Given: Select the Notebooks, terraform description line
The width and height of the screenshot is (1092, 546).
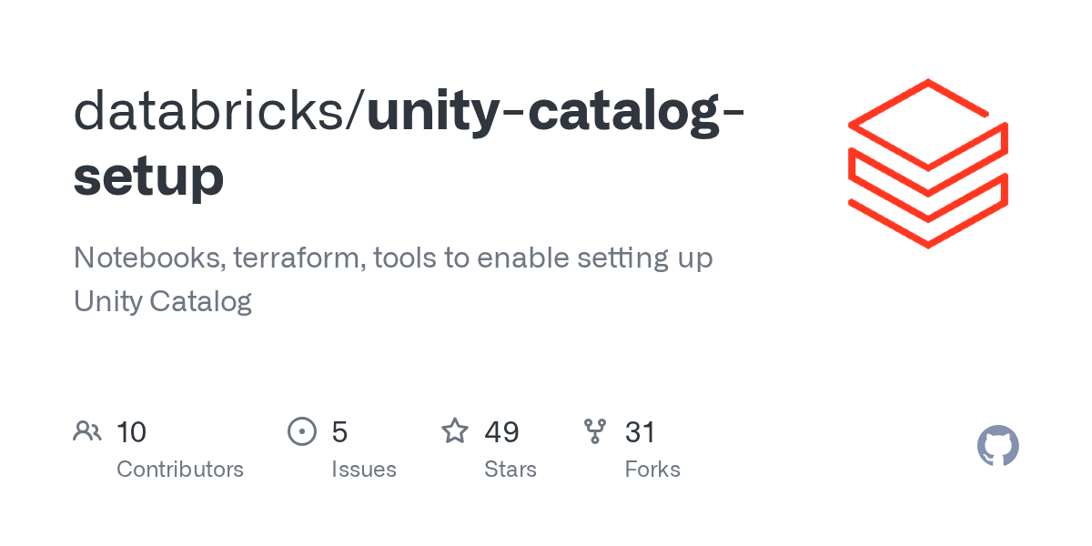Looking at the screenshot, I should click(x=393, y=258).
